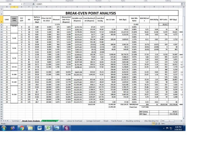Select the 15.00% discount cell
The image size is (198, 153).
pyautogui.click(x=56, y=24)
